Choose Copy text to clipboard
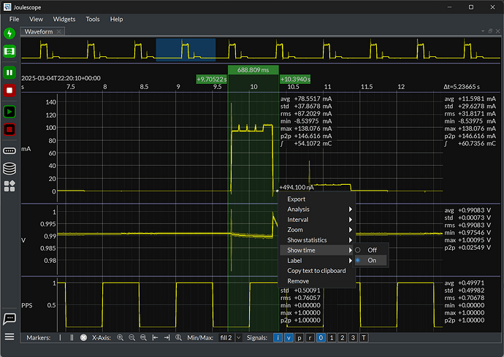The height and width of the screenshot is (357, 504). point(316,271)
